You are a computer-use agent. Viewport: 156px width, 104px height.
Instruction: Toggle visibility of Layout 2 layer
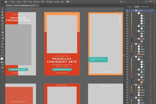(127, 44)
